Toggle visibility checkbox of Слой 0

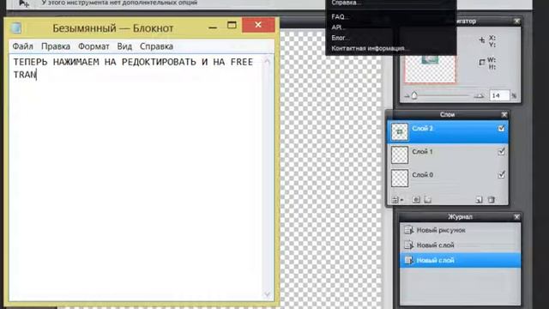501,174
